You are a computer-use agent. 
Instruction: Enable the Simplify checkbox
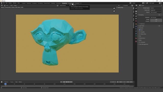140,32
